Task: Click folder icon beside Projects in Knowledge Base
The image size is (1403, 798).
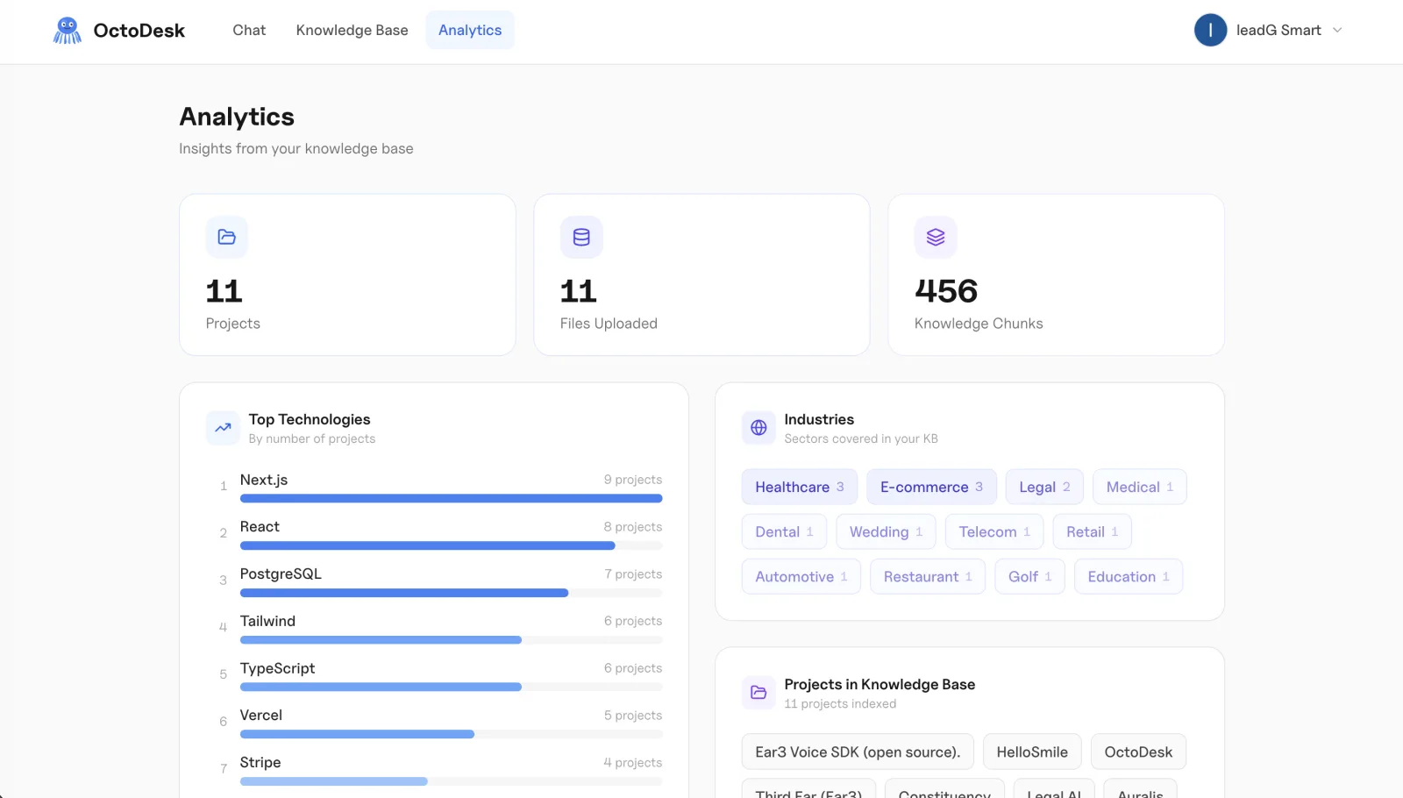Action: pyautogui.click(x=758, y=693)
